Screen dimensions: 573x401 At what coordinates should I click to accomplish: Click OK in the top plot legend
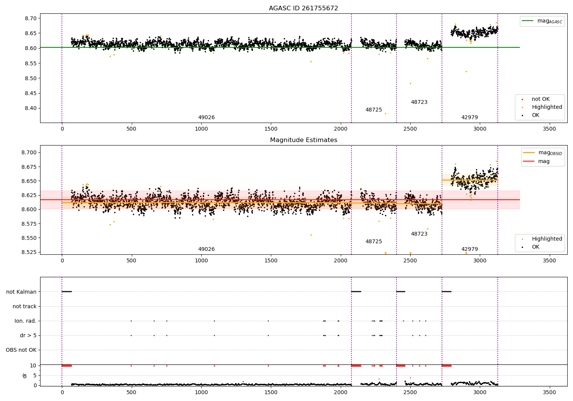coord(531,115)
